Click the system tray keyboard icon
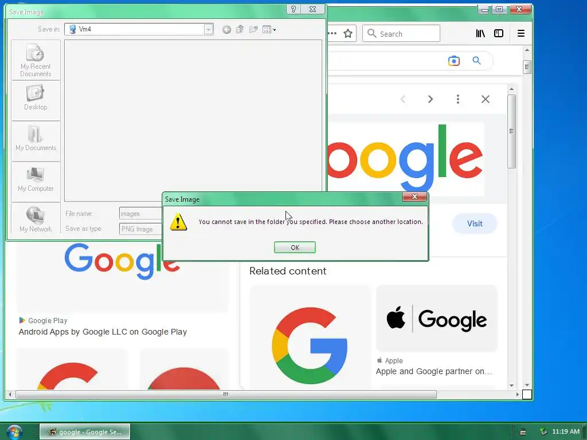This screenshot has width=587, height=440. pyautogui.click(x=523, y=432)
